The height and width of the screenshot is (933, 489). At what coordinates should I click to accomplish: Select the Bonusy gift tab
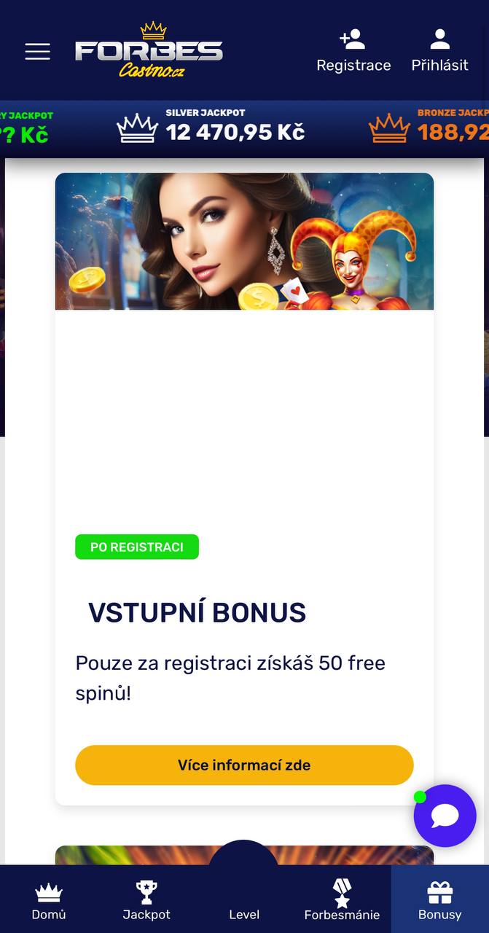[440, 899]
